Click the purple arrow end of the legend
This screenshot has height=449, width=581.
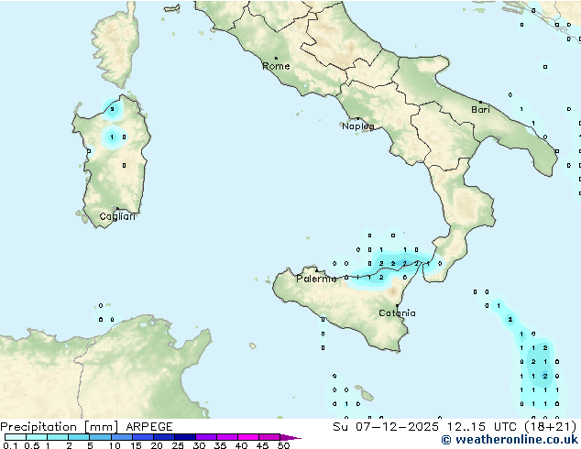point(290,437)
